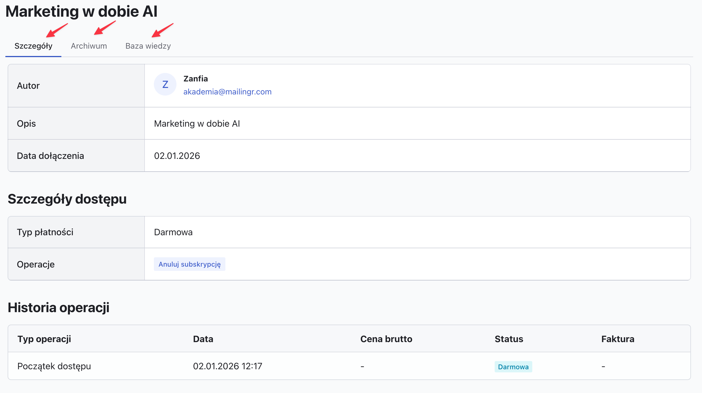Screen dimensions: 702x393
Task: Click the Marketing w dobie AI heading
Action: coord(81,12)
